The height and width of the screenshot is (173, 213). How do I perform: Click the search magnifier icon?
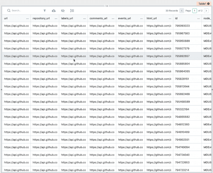[9, 11]
